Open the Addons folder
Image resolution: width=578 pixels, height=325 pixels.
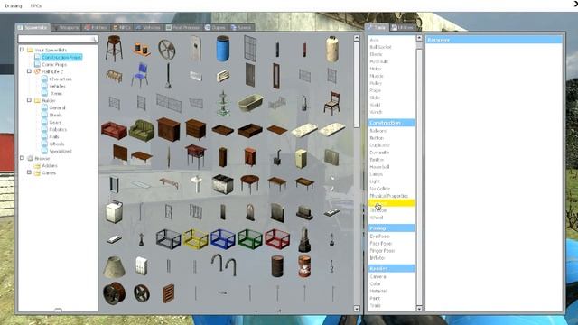[50, 165]
